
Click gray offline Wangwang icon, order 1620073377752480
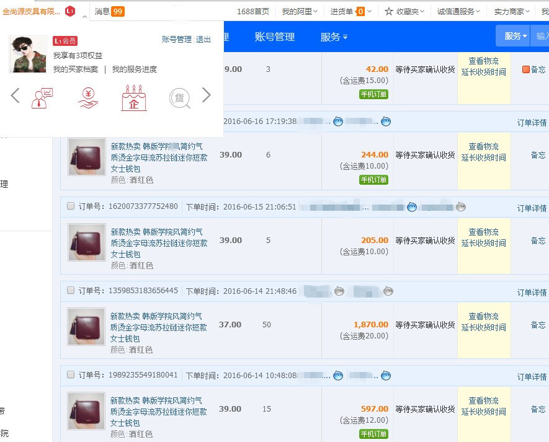click(x=461, y=207)
